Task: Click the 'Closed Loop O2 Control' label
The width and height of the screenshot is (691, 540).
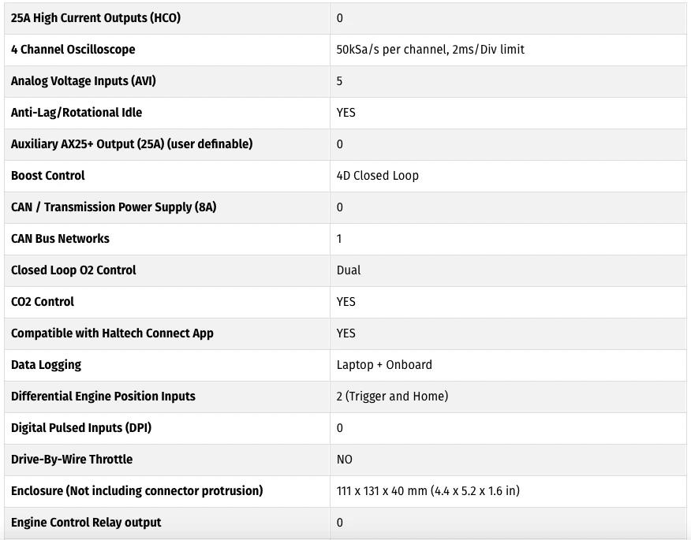Action: 73,270
